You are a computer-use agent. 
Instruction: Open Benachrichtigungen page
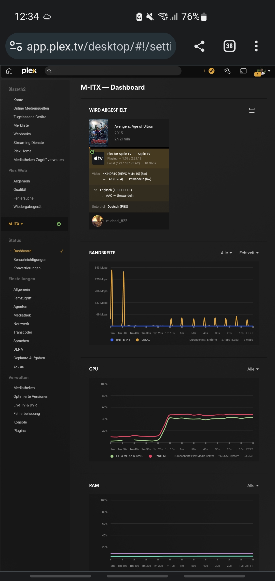pyautogui.click(x=30, y=260)
